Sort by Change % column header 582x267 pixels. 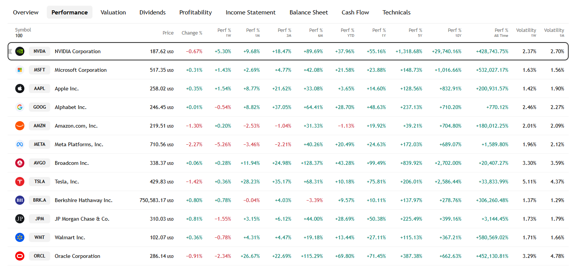192,33
